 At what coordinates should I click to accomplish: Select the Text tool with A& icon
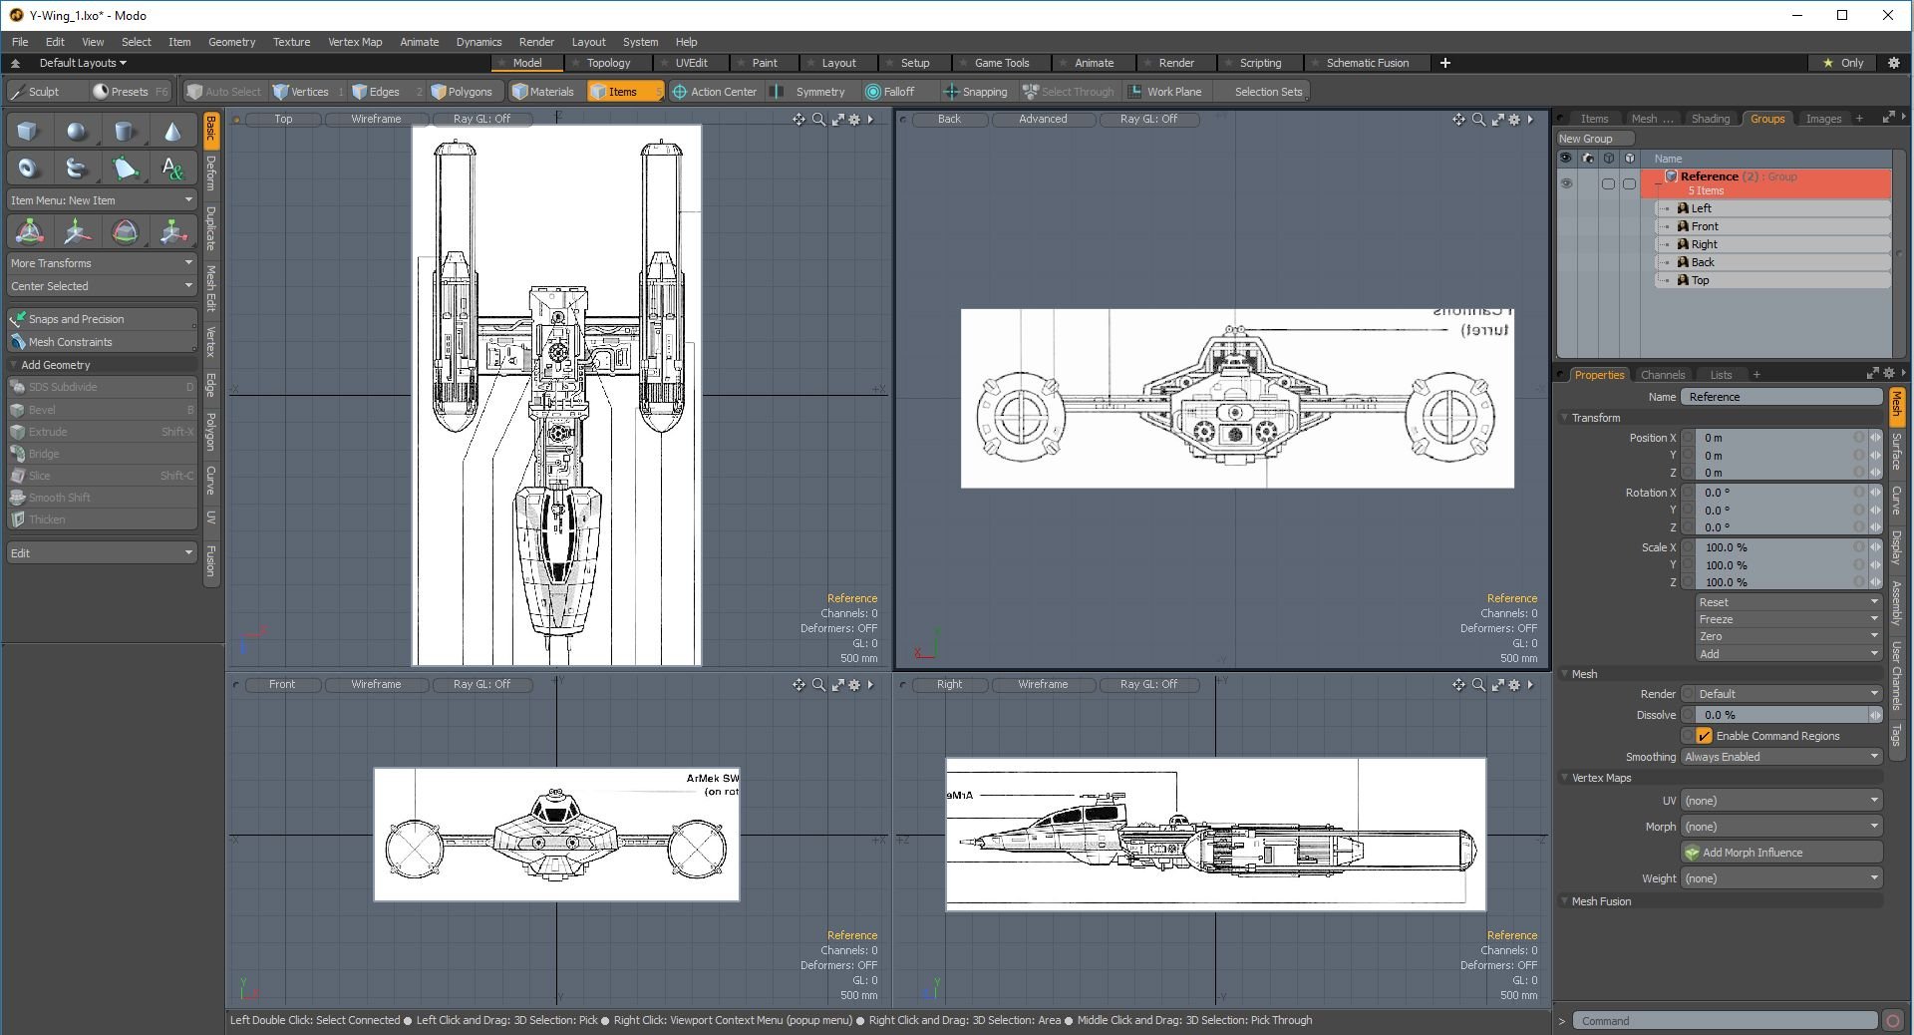coord(172,168)
